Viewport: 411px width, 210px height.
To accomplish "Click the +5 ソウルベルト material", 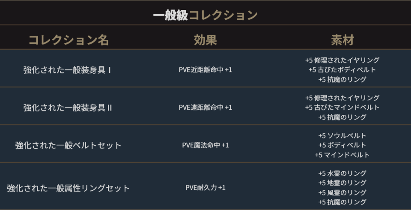I will tap(342, 136).
